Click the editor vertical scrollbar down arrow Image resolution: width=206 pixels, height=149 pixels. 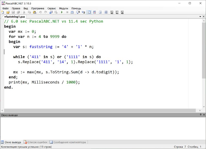tap(204, 107)
